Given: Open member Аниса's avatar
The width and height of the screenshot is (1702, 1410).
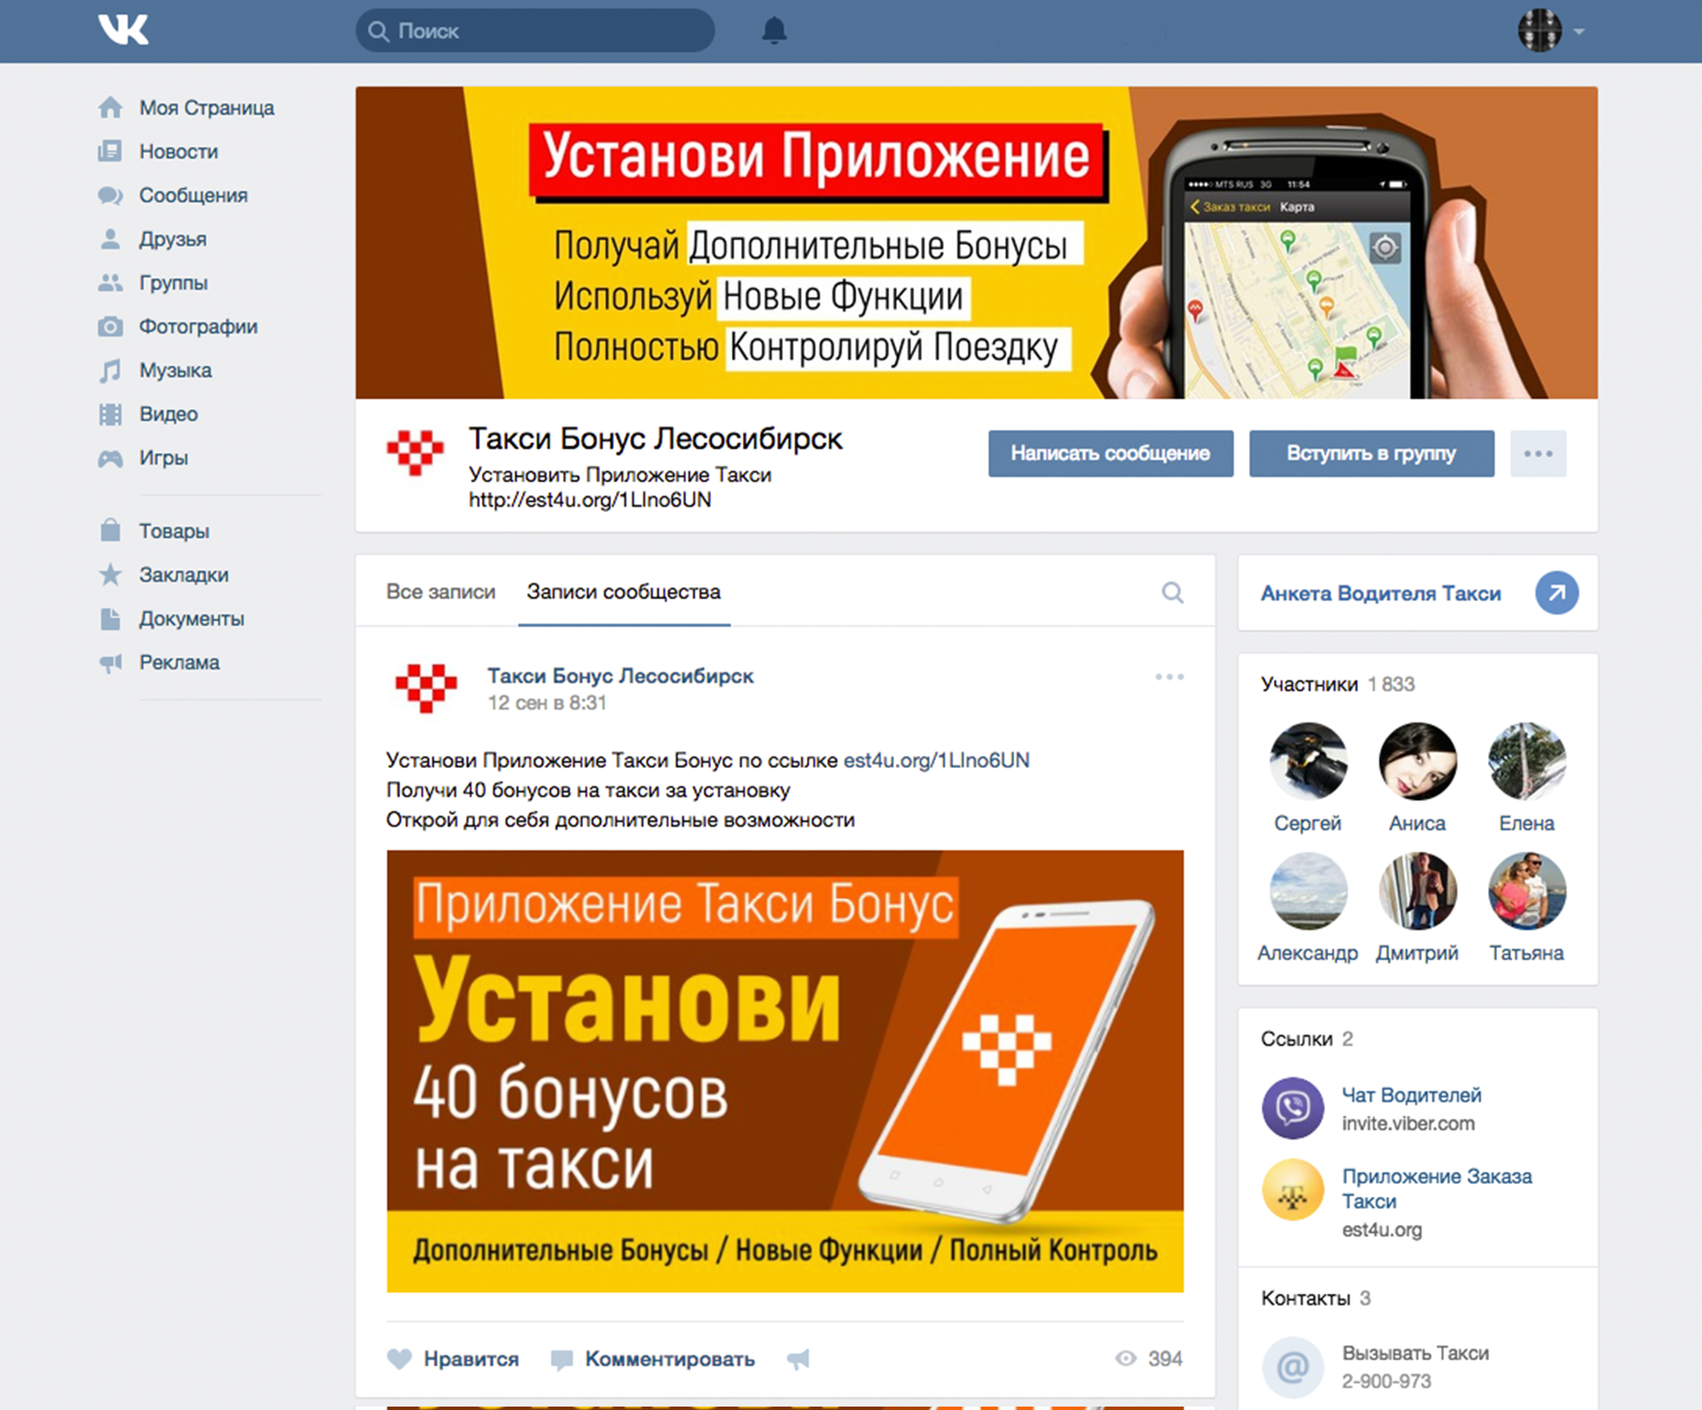Looking at the screenshot, I should point(1417,761).
